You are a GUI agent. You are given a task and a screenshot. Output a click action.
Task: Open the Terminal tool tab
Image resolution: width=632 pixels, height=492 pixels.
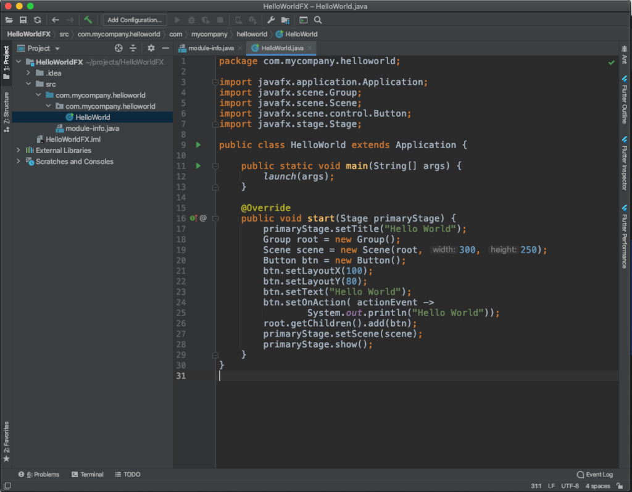pyautogui.click(x=88, y=474)
